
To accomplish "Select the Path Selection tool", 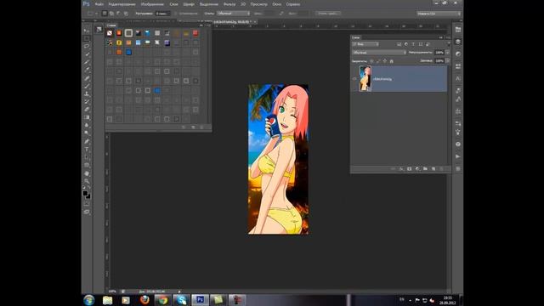I will [87, 157].
